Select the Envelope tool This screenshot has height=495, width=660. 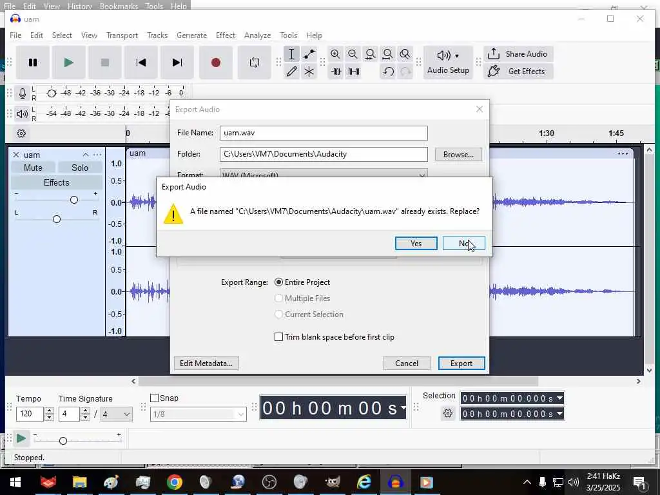(x=309, y=54)
